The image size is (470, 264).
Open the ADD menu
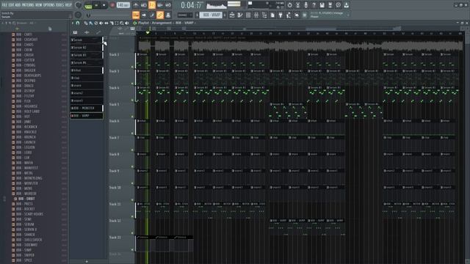(x=18, y=5)
